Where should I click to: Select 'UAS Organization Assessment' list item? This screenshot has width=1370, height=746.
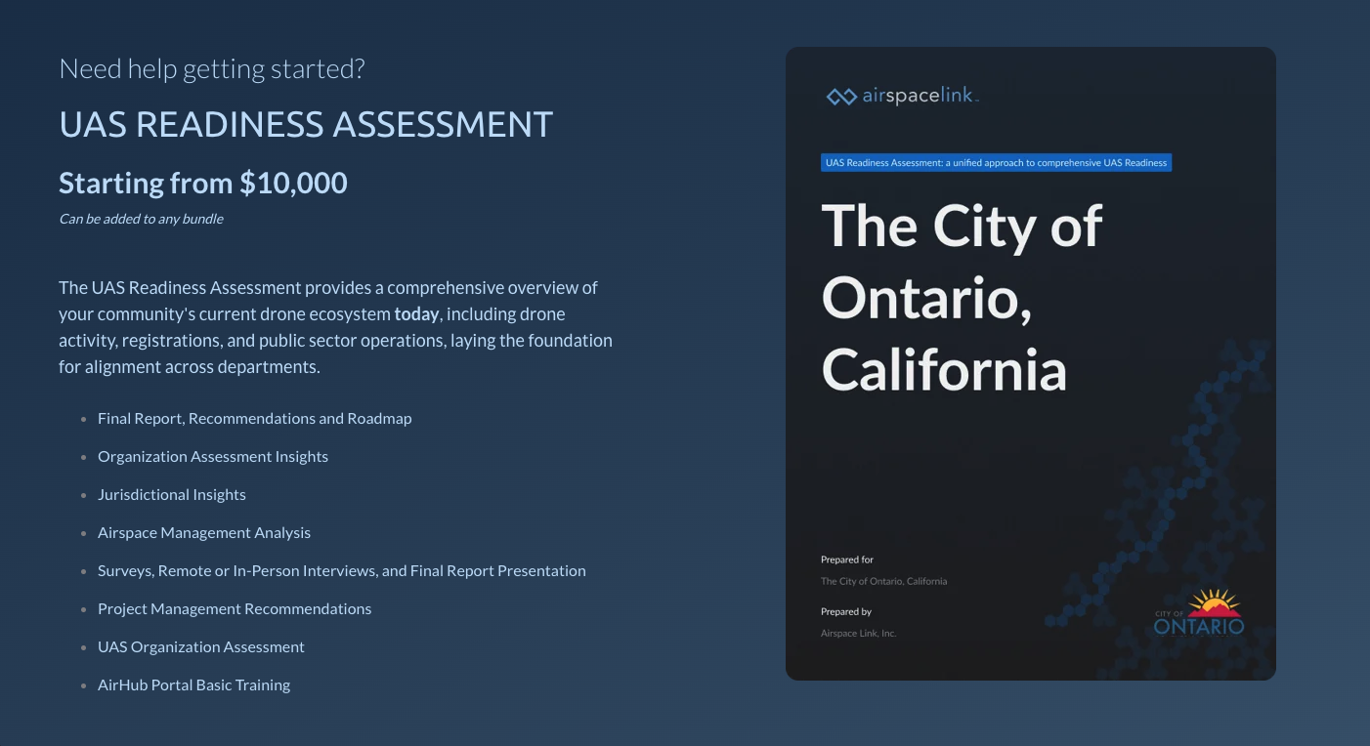pos(201,646)
